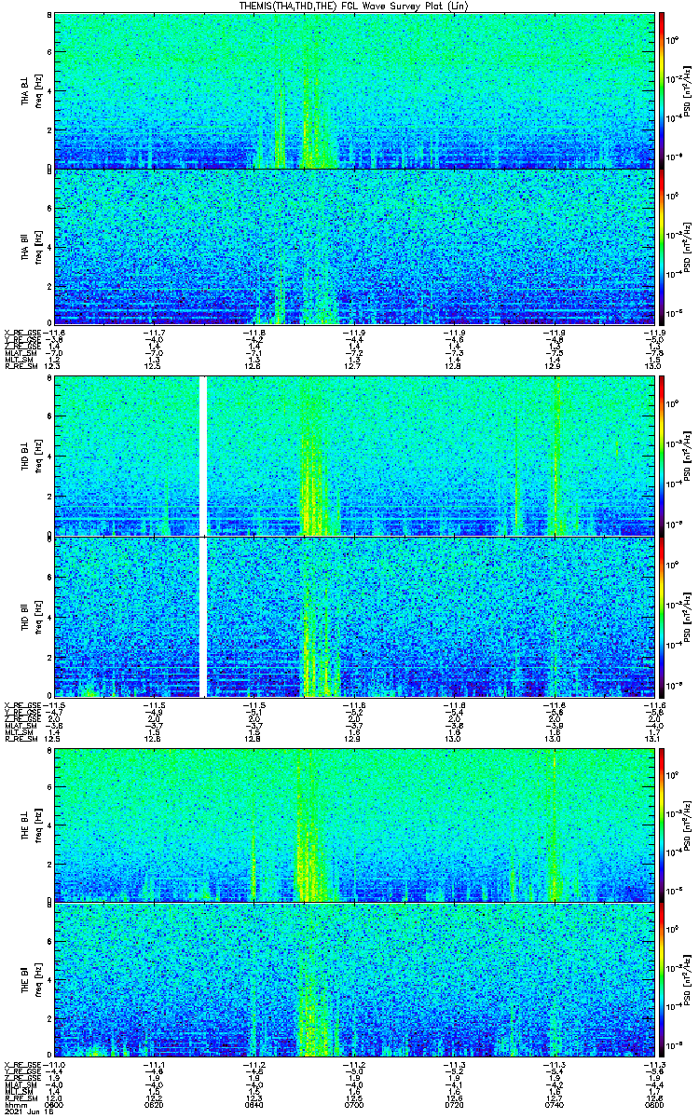This screenshot has height=1118, width=699.
Task: Click the THA B-parallel freq [Hz] axis label
Action: tap(38, 247)
